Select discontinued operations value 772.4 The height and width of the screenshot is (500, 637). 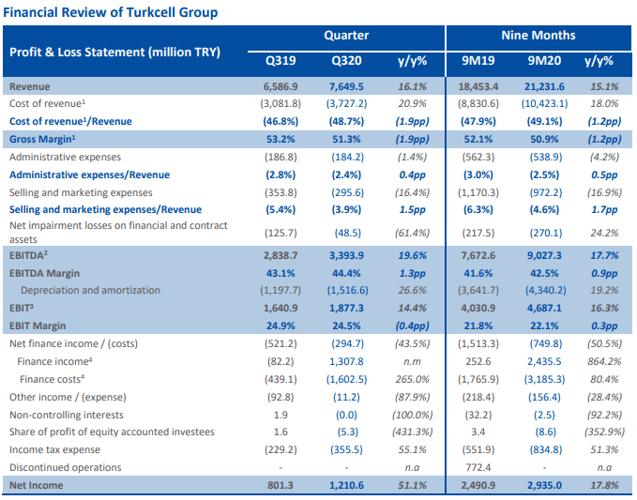click(478, 467)
